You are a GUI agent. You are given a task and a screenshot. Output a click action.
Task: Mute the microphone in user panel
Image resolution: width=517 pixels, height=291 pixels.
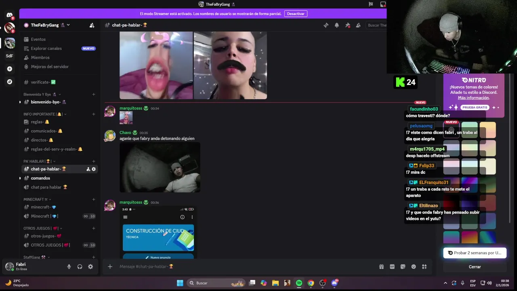click(69, 267)
